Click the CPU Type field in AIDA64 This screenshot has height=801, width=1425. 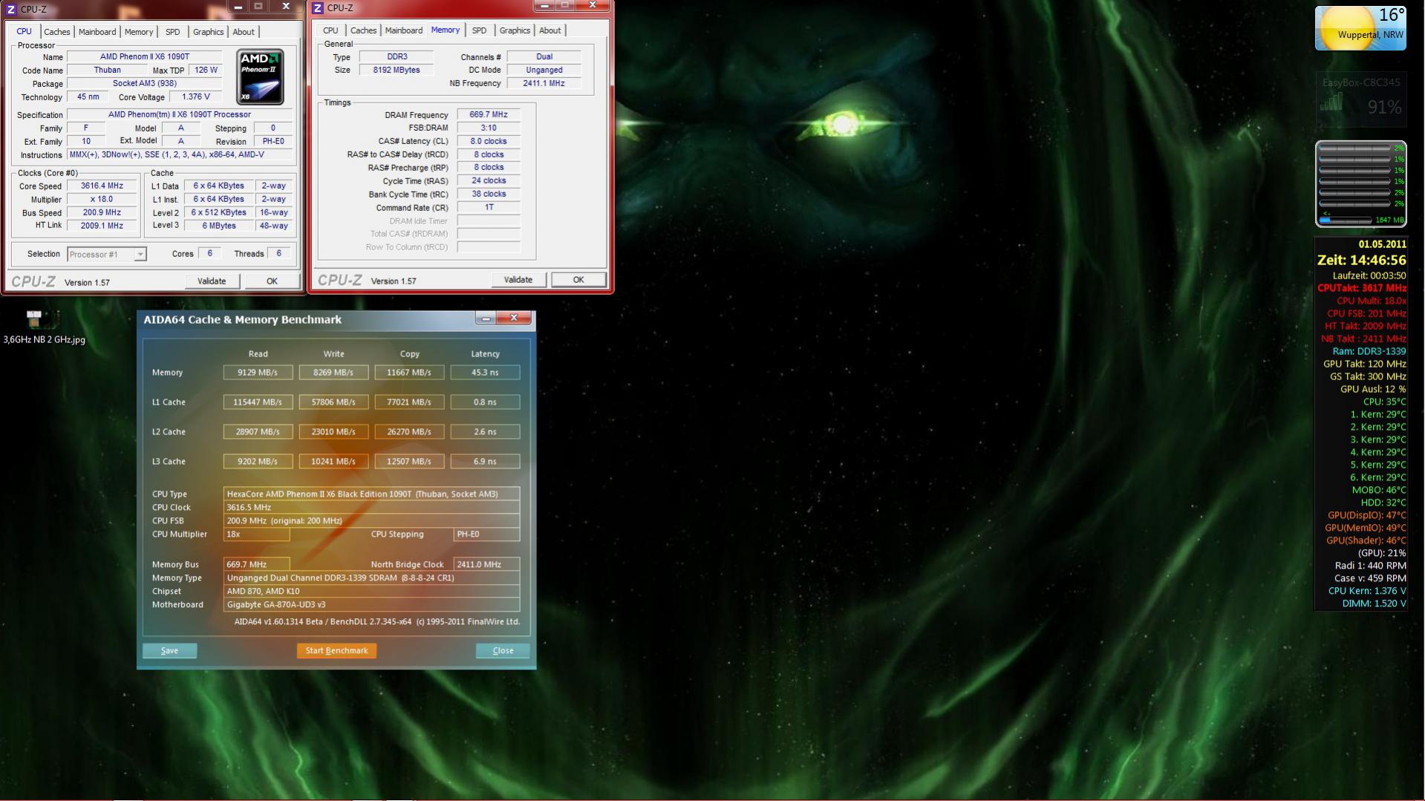tap(371, 494)
